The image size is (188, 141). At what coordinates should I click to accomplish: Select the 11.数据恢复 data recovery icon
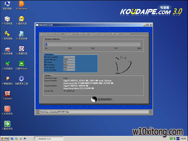[22, 50]
